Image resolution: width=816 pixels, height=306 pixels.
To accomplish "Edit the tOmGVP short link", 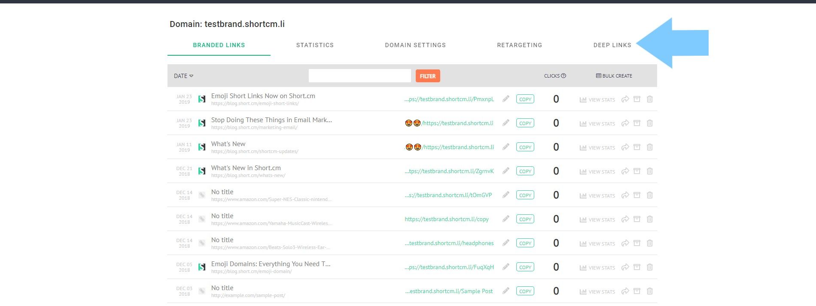I will coord(506,195).
